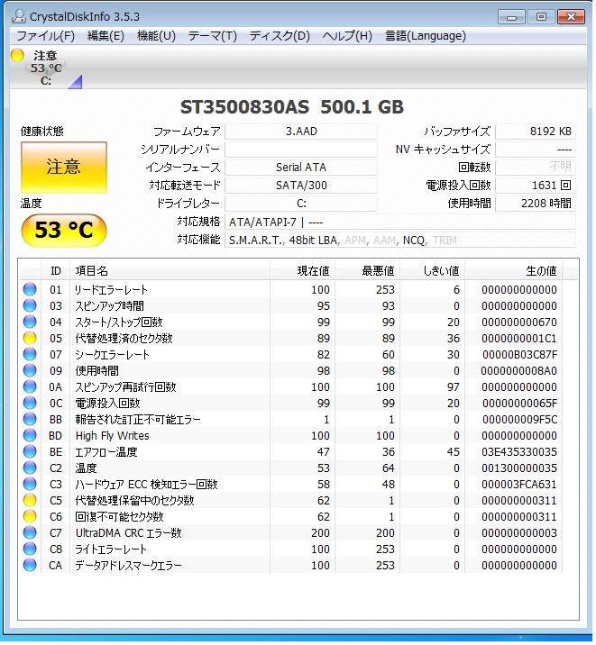The height and width of the screenshot is (645, 596).
Task: Click the blue status icon for row C8
Action: pyautogui.click(x=30, y=549)
